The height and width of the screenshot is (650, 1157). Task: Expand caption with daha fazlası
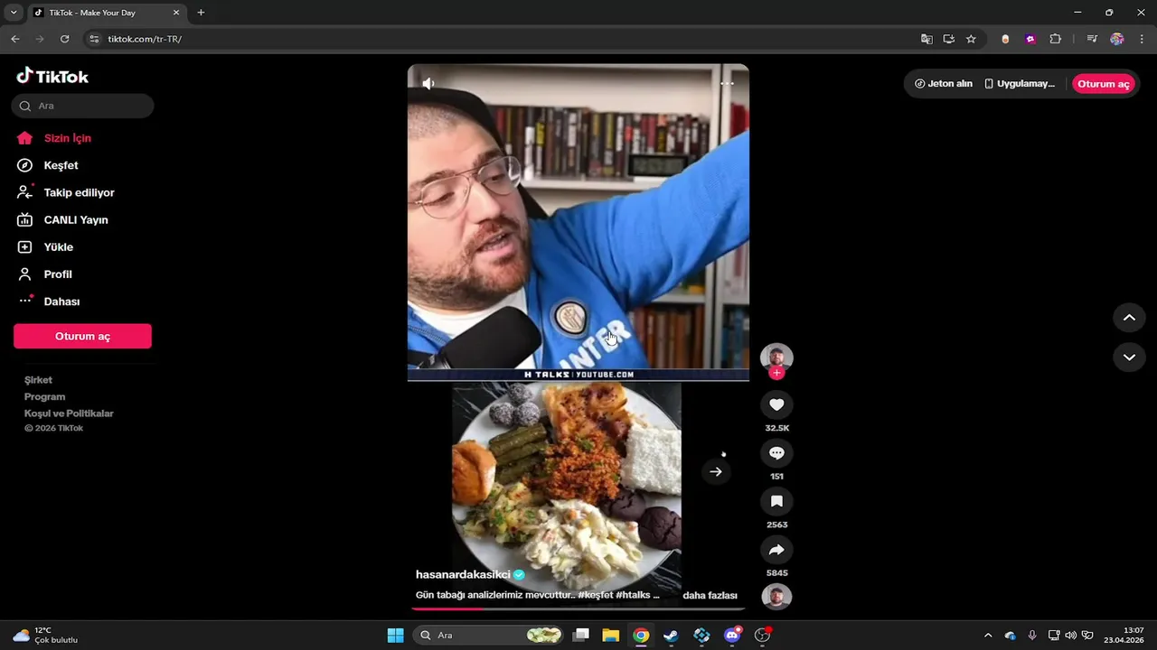pyautogui.click(x=710, y=595)
